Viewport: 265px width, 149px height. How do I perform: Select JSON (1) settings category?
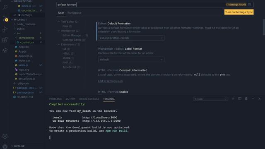[x=68, y=58]
